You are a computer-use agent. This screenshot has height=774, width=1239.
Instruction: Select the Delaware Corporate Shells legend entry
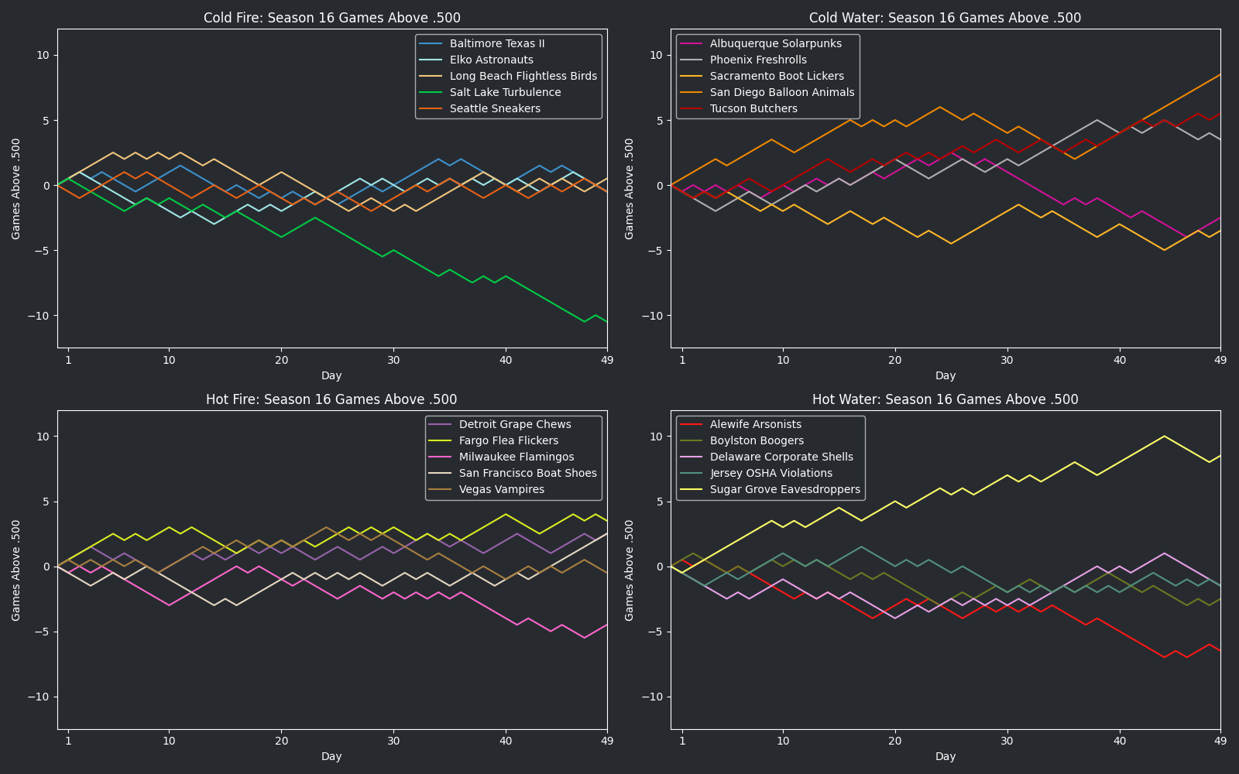pos(781,457)
